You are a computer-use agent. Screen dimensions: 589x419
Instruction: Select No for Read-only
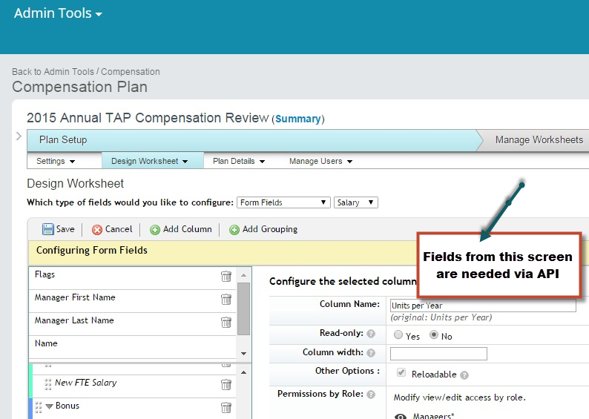click(434, 334)
